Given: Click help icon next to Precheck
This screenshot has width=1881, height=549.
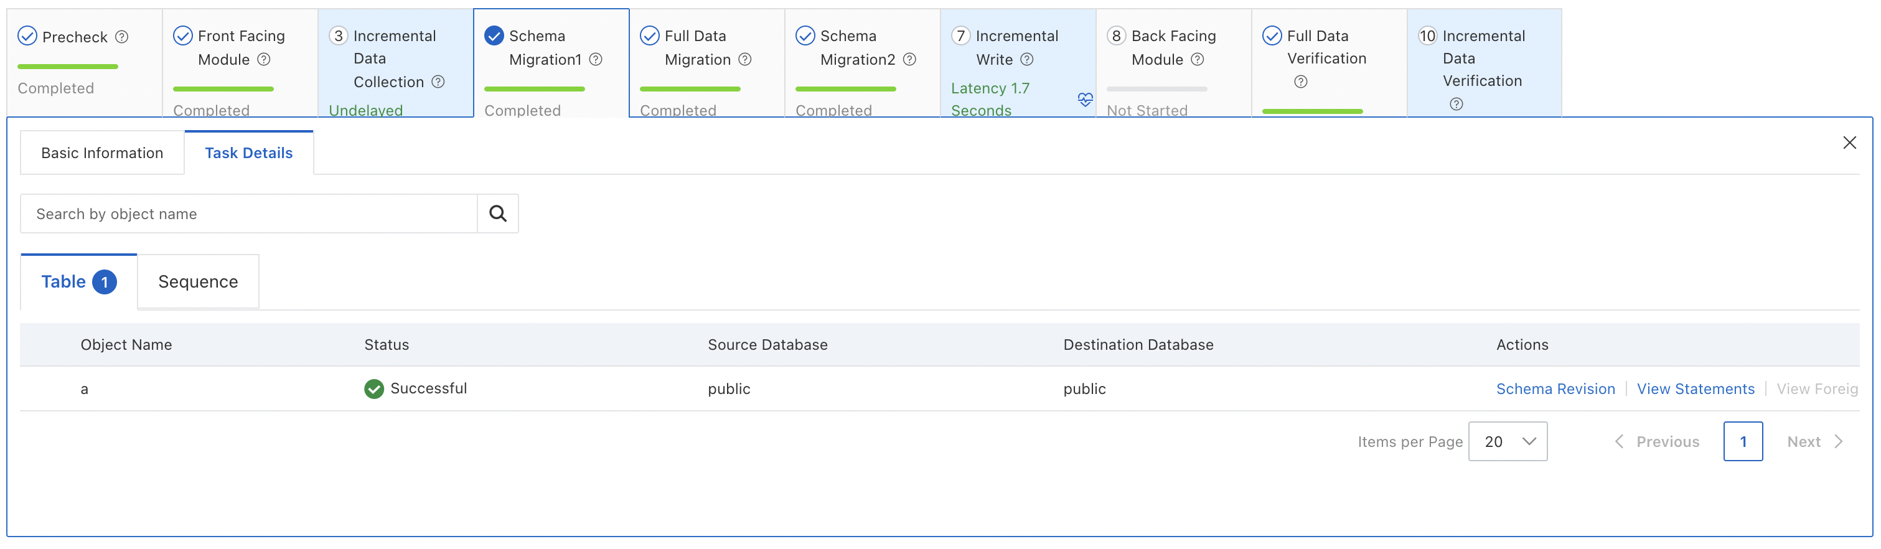Looking at the screenshot, I should pos(122,37).
